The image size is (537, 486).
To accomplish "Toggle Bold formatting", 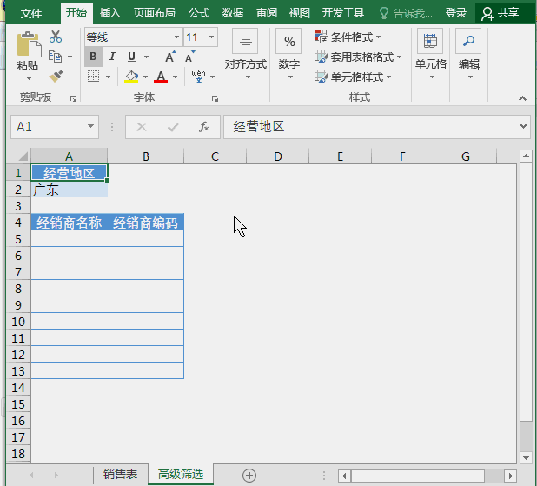I will [94, 57].
